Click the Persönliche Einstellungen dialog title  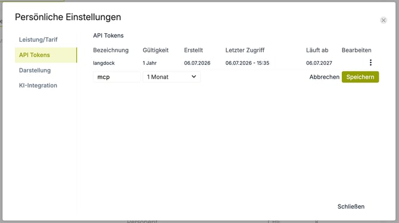pyautogui.click(x=68, y=17)
